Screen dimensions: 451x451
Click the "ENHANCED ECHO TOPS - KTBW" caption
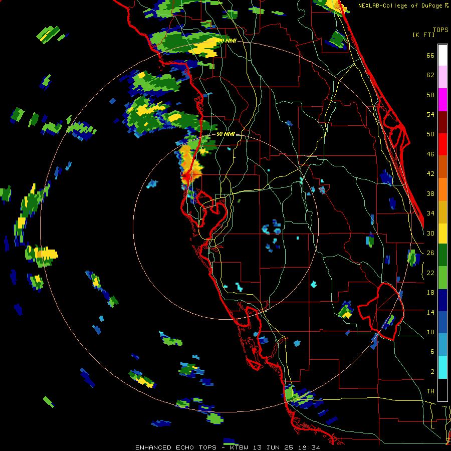tap(191, 447)
